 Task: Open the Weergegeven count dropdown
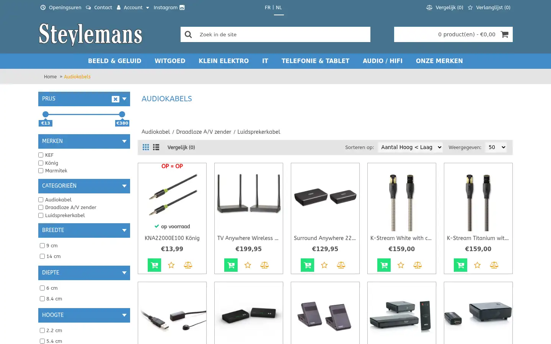(x=496, y=147)
